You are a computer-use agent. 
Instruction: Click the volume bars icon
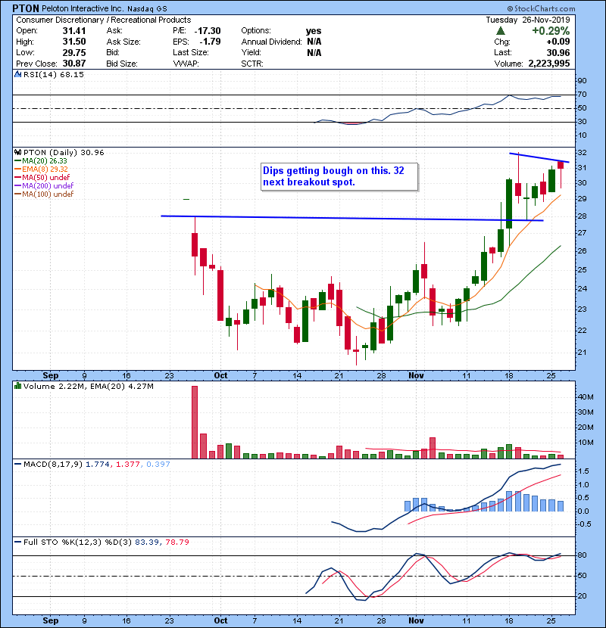point(17,386)
